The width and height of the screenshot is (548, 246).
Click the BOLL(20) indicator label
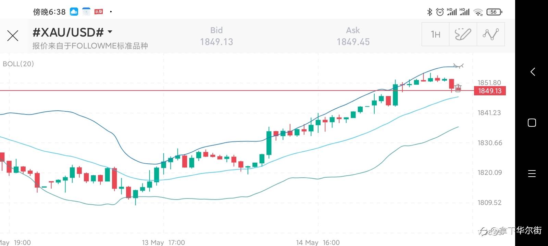coord(18,64)
